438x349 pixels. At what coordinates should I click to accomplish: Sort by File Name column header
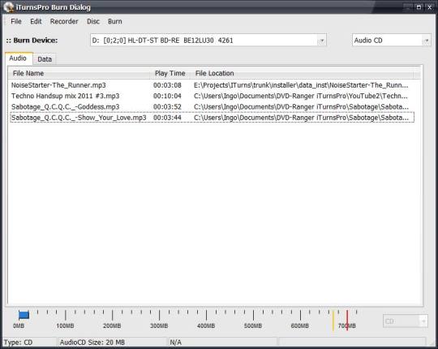tap(79, 73)
